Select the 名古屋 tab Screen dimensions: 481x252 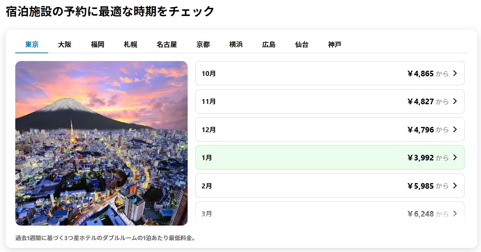click(x=166, y=45)
